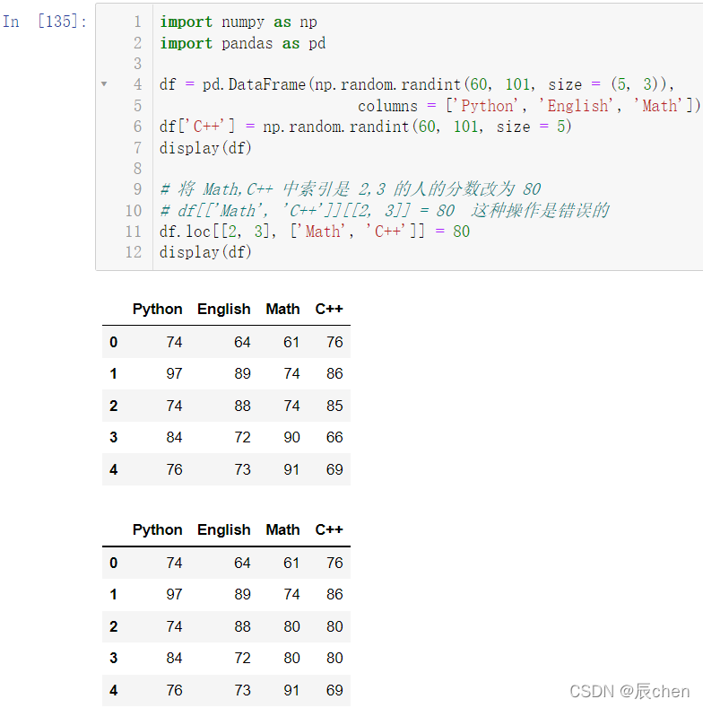Image resolution: width=703 pixels, height=708 pixels.
Task: Click line number 12 in the gutter
Action: tap(134, 252)
